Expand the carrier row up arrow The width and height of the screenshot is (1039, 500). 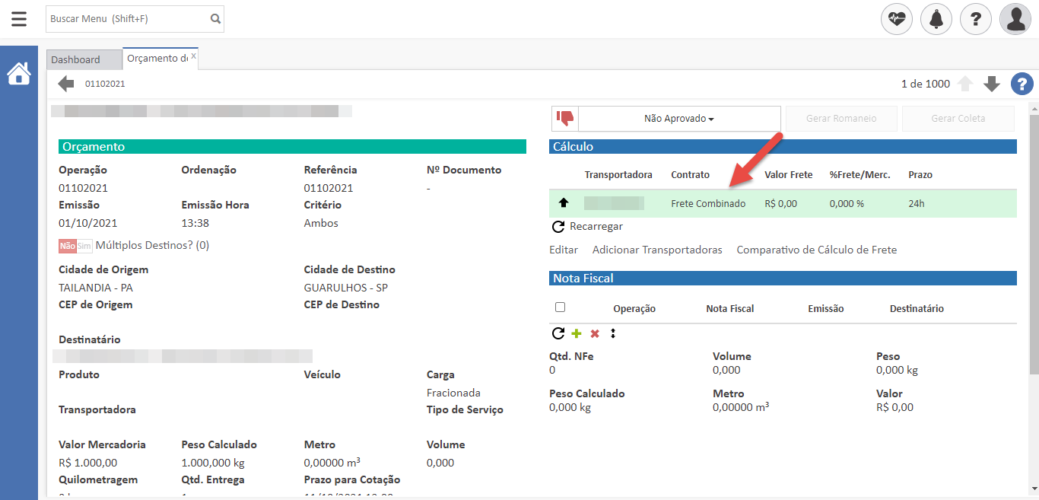tap(564, 203)
